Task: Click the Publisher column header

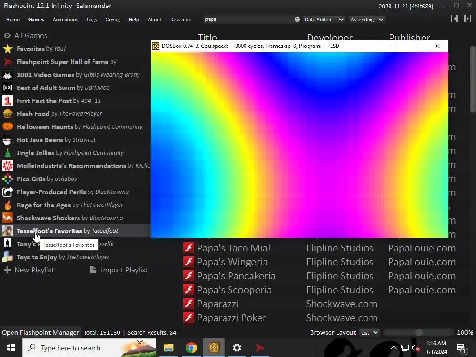Action: [409, 38]
